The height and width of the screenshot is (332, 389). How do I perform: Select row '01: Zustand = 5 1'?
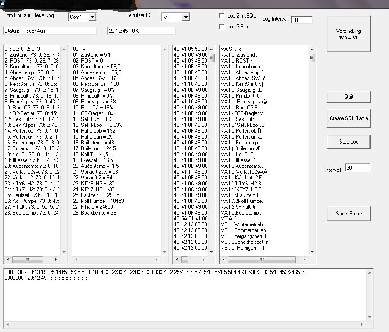(x=92, y=55)
